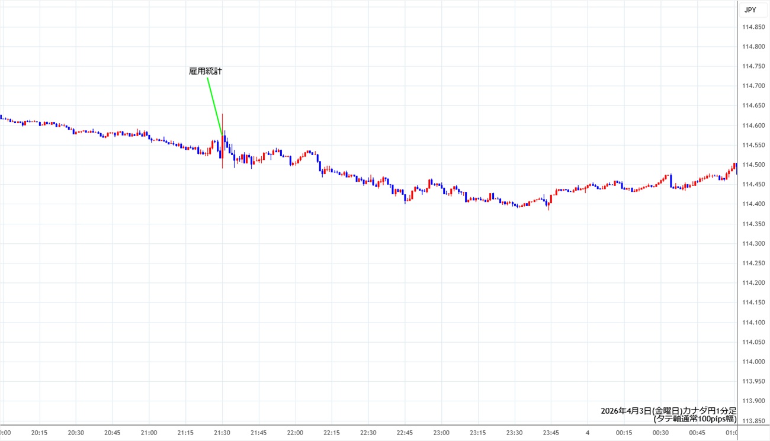The width and height of the screenshot is (770, 441).
Task: Click the 21:30 time axis label
Action: tap(222, 433)
